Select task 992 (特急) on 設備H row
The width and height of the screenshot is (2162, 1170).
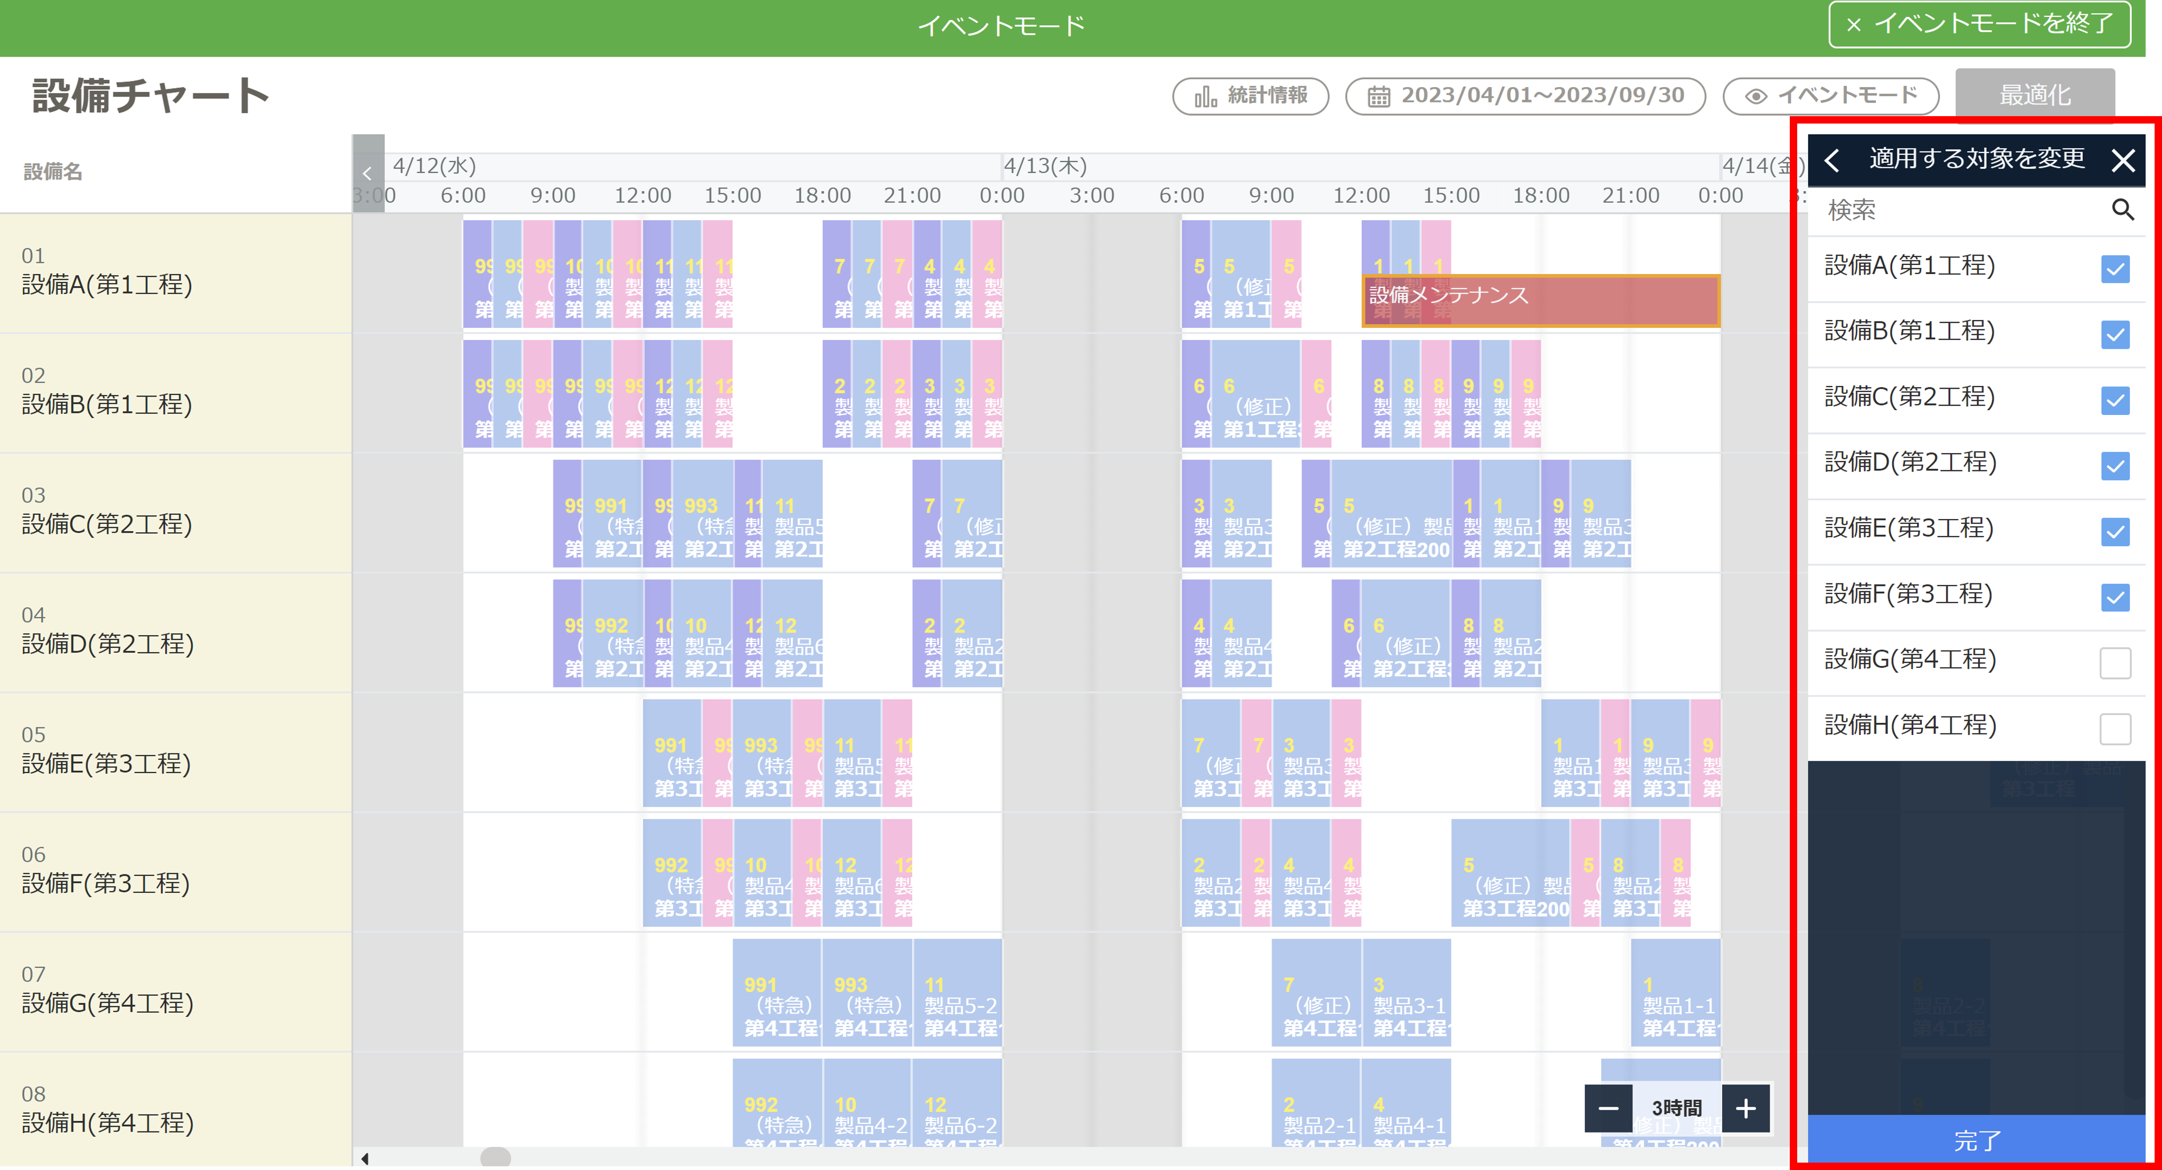click(x=777, y=1103)
